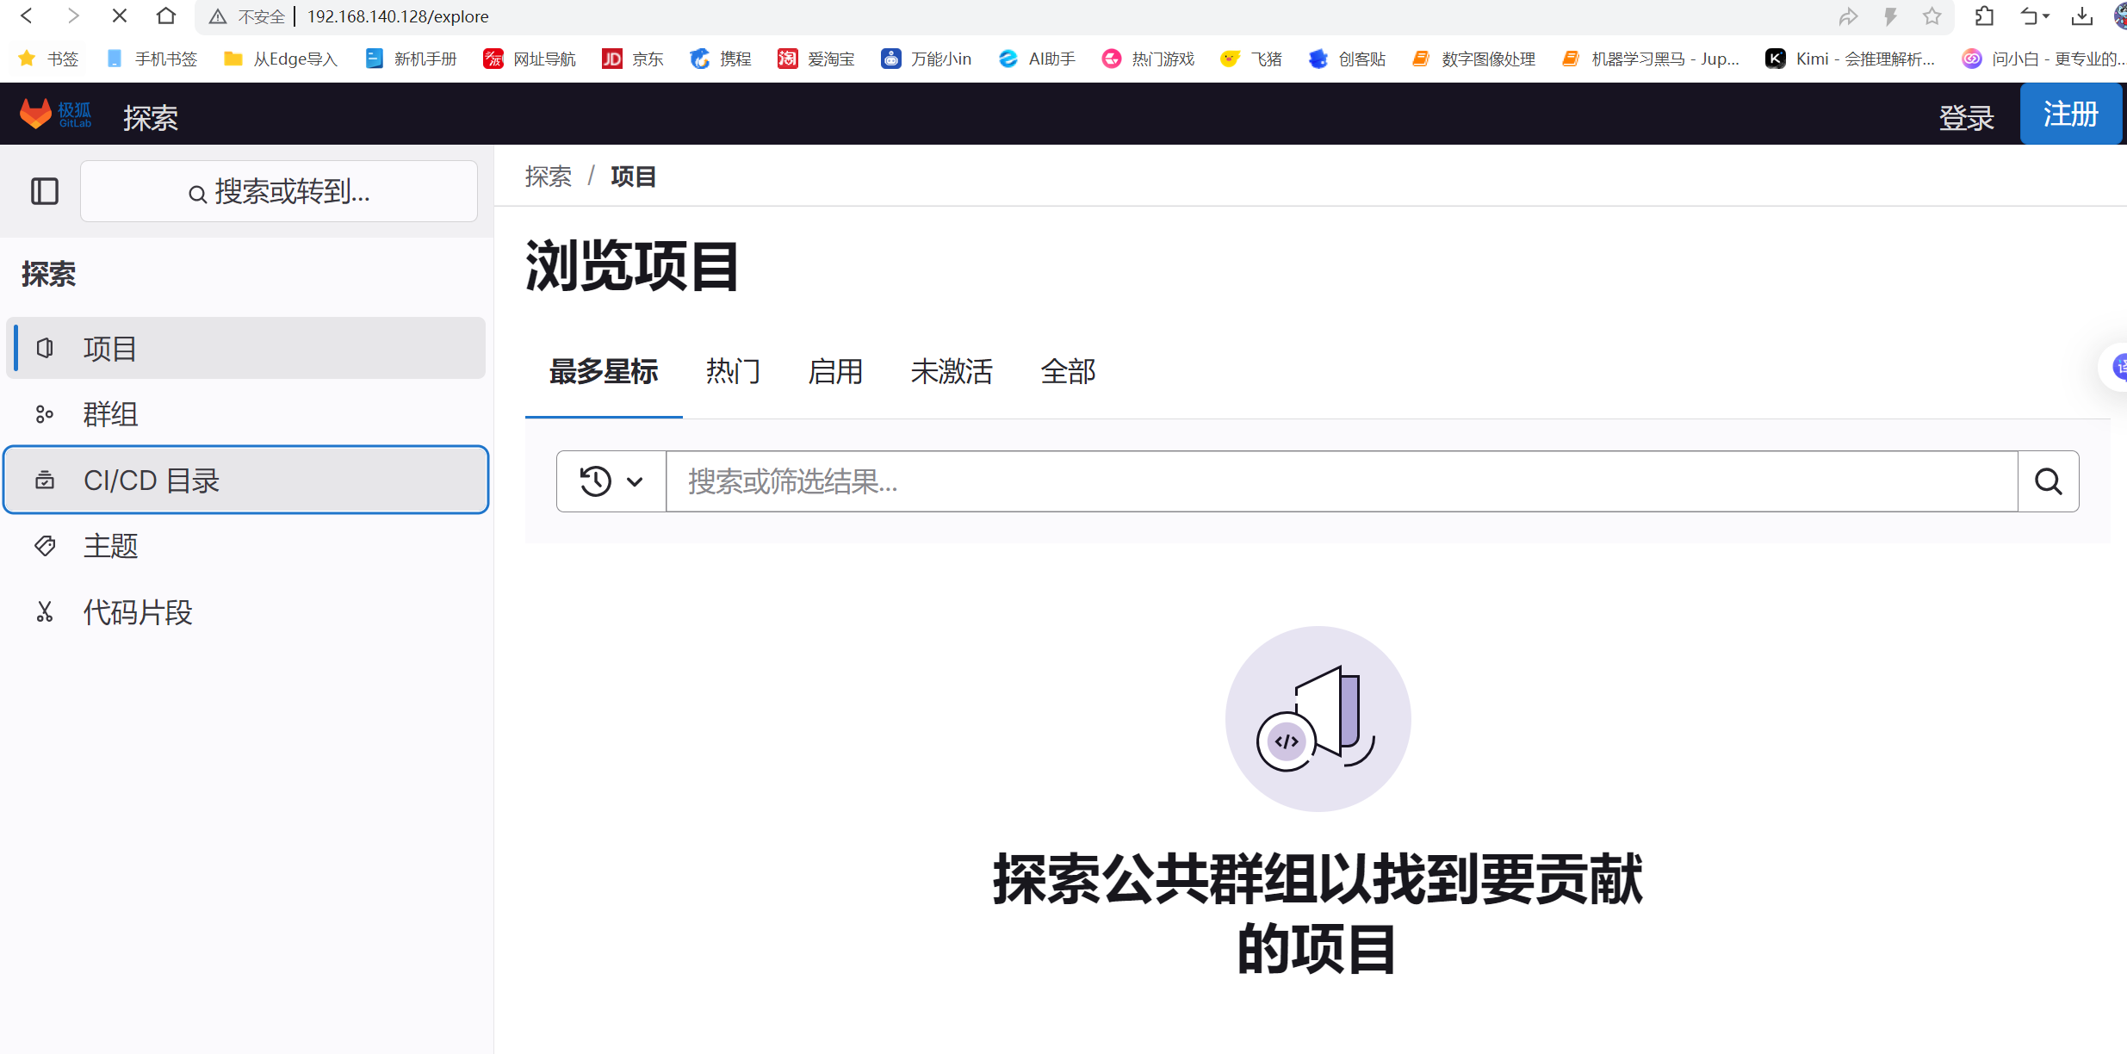This screenshot has width=2127, height=1054.
Task: Click the 不安全 security warning icon
Action: click(218, 16)
